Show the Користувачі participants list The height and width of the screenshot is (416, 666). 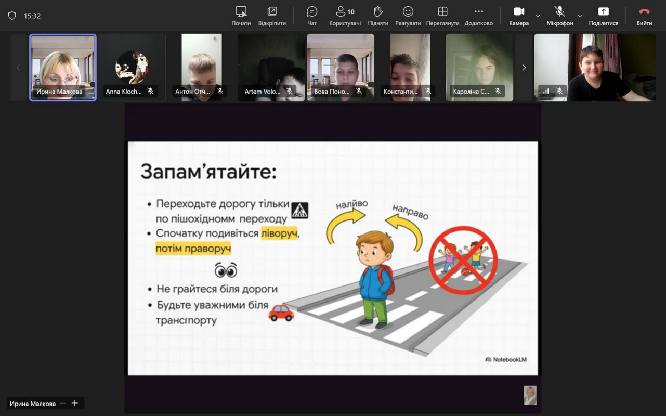345,16
